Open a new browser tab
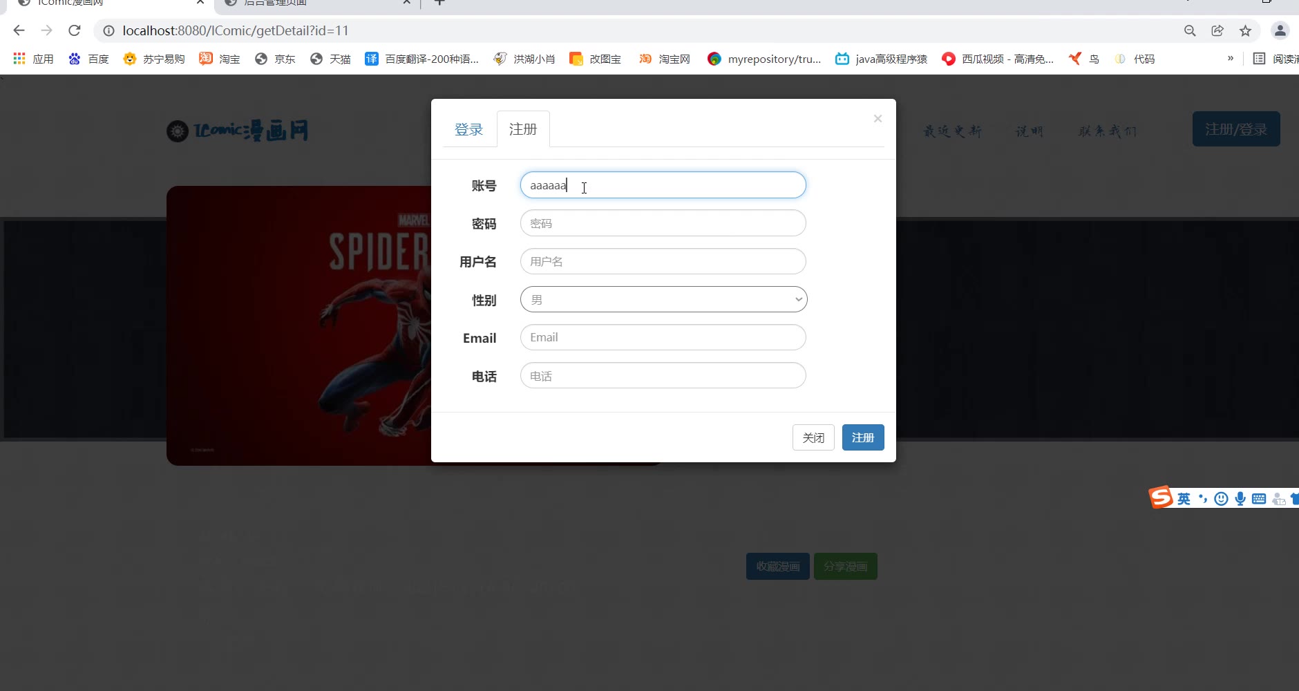Image resolution: width=1299 pixels, height=691 pixels. 439,3
